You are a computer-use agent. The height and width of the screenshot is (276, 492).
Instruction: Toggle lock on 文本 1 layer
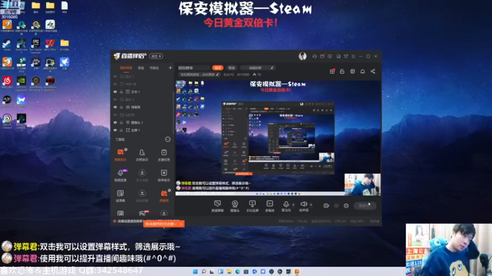[x=121, y=92]
